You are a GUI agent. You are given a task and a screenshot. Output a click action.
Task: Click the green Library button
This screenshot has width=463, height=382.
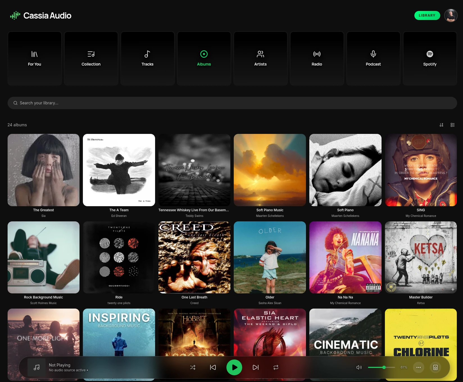[x=427, y=15]
